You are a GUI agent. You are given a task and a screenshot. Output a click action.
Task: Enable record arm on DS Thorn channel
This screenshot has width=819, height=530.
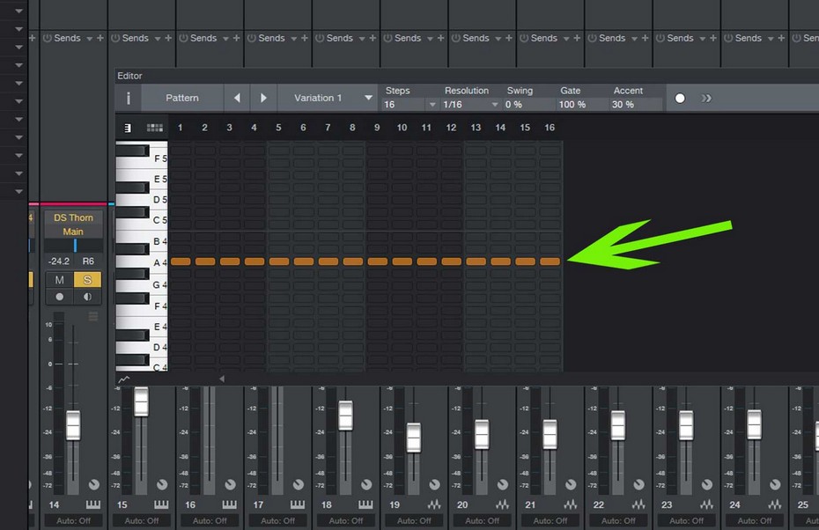59,297
